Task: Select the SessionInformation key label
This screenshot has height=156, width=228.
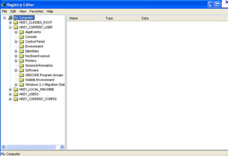Action: pos(39,66)
